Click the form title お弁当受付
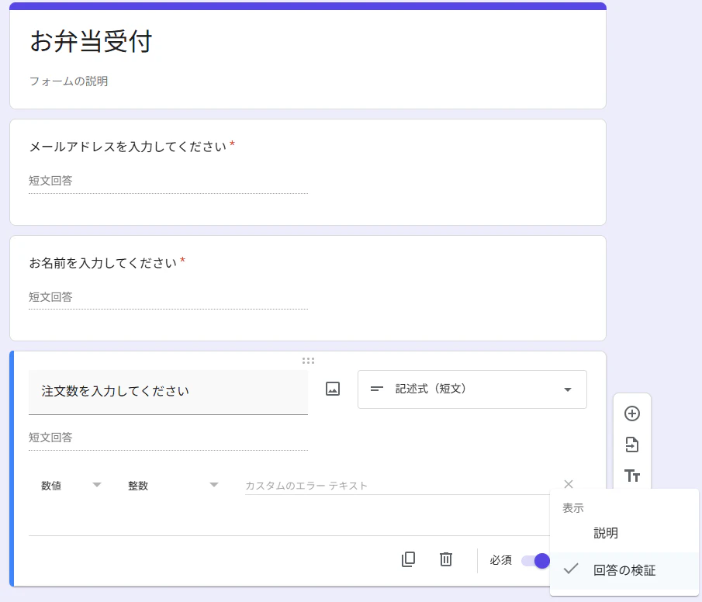Image resolution: width=702 pixels, height=602 pixels. (x=91, y=41)
